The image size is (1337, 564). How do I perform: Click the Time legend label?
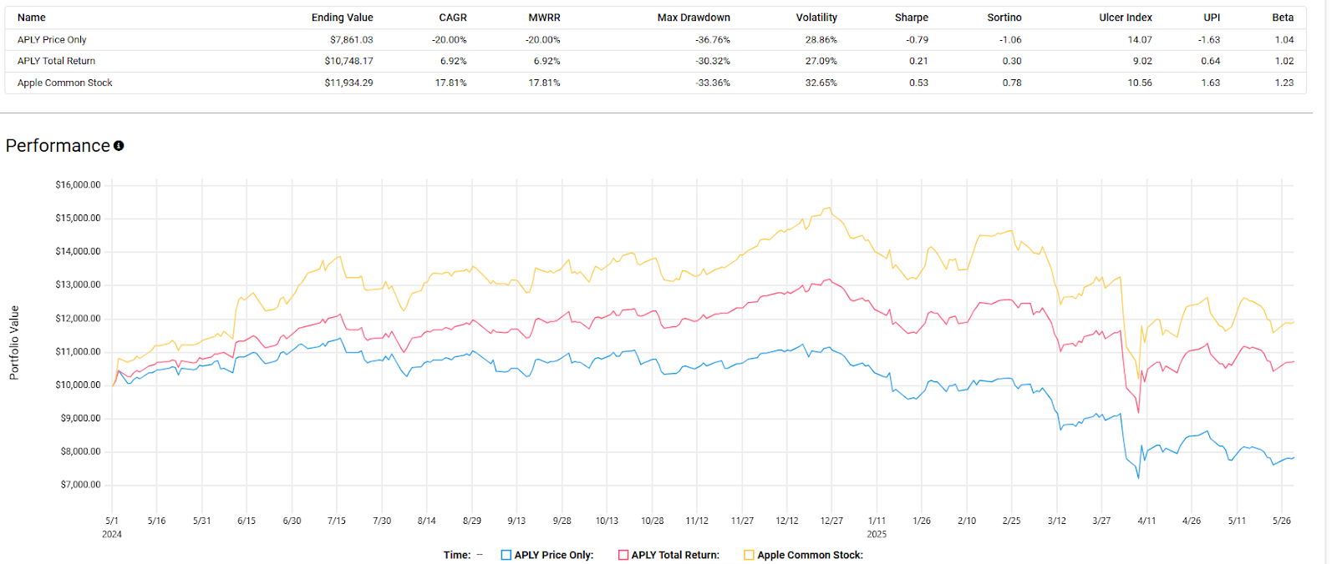point(457,555)
